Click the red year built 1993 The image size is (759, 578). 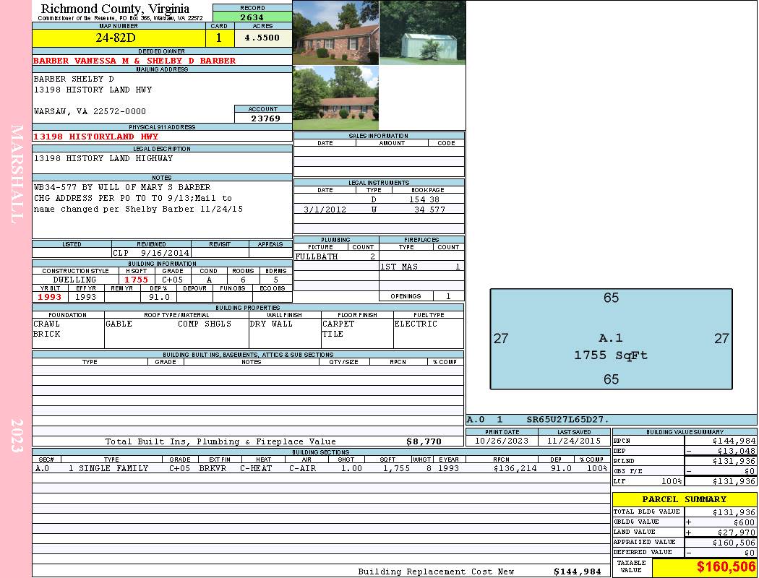[50, 297]
